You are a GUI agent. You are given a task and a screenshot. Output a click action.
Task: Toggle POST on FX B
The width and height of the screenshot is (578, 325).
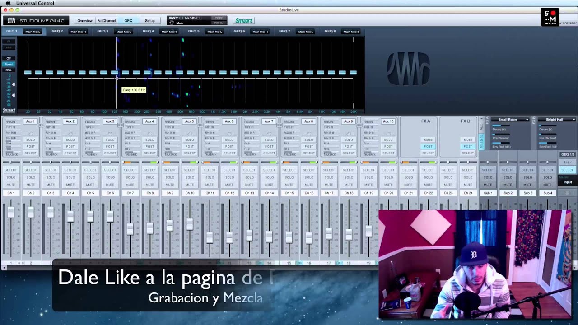[468, 146]
